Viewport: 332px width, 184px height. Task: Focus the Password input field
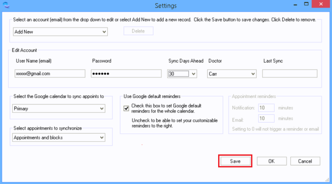126,74
